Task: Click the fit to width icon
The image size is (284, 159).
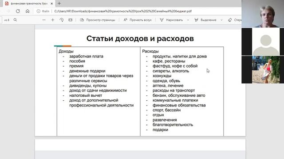Action: coord(71,20)
